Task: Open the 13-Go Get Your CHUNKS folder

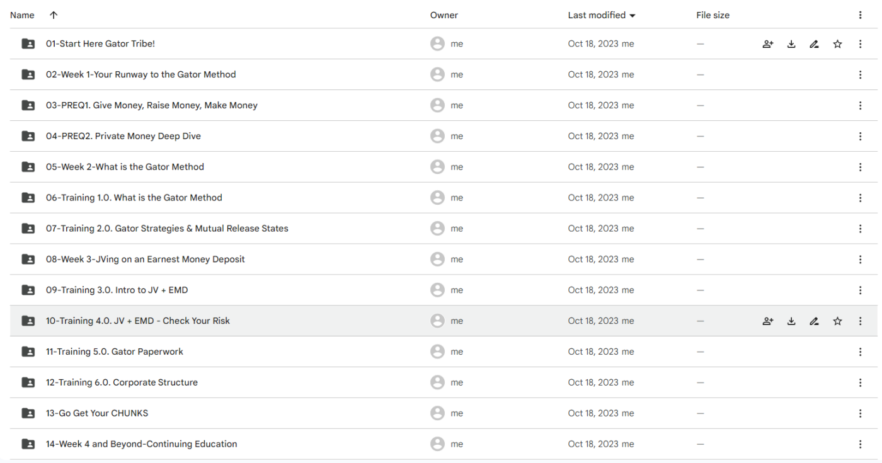Action: pos(97,413)
